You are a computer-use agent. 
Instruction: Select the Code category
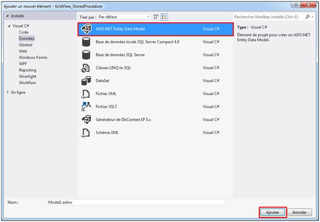pos(23,32)
